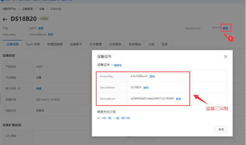Switch to 日志服务 tab
The height and width of the screenshot is (145, 246).
(115, 44)
